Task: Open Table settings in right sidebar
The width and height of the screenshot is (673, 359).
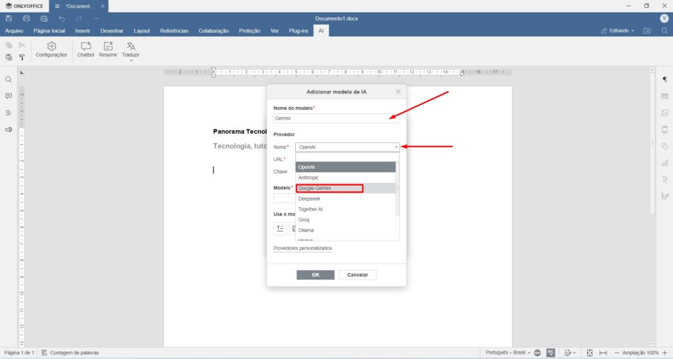Action: tap(664, 96)
